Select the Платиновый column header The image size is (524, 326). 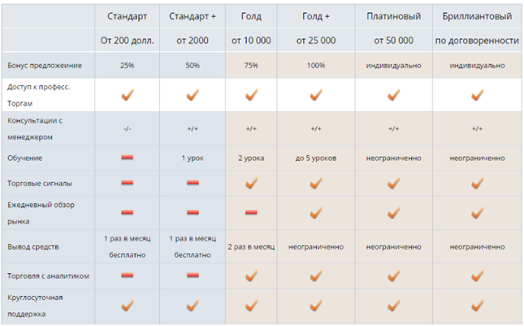click(x=393, y=15)
